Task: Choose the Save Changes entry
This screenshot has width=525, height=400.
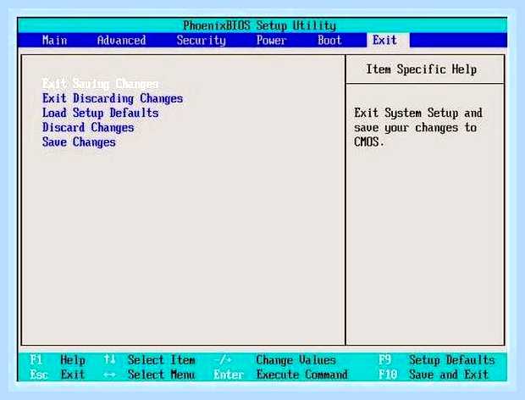Action: point(79,142)
